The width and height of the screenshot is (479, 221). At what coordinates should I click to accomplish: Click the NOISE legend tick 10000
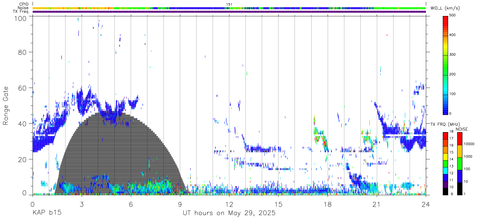tap(469, 144)
